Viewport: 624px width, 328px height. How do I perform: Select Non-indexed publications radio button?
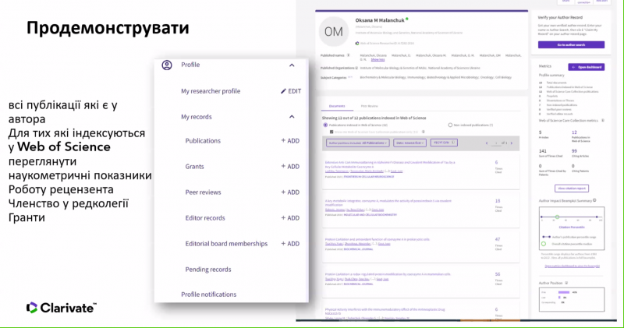point(450,125)
